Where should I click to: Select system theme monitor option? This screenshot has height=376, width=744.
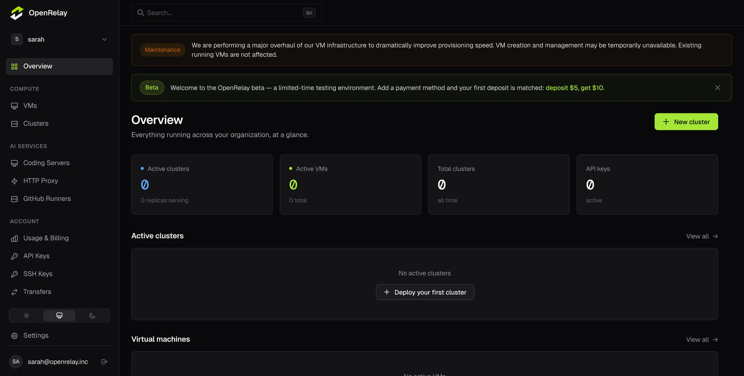tap(59, 316)
